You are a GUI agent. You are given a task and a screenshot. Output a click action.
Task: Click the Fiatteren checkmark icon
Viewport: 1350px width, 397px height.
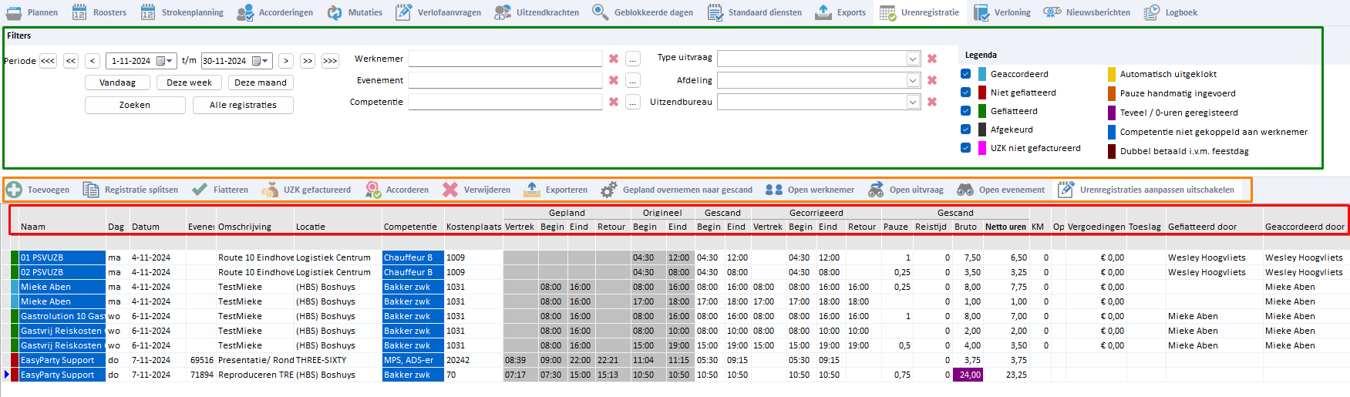pyautogui.click(x=200, y=190)
